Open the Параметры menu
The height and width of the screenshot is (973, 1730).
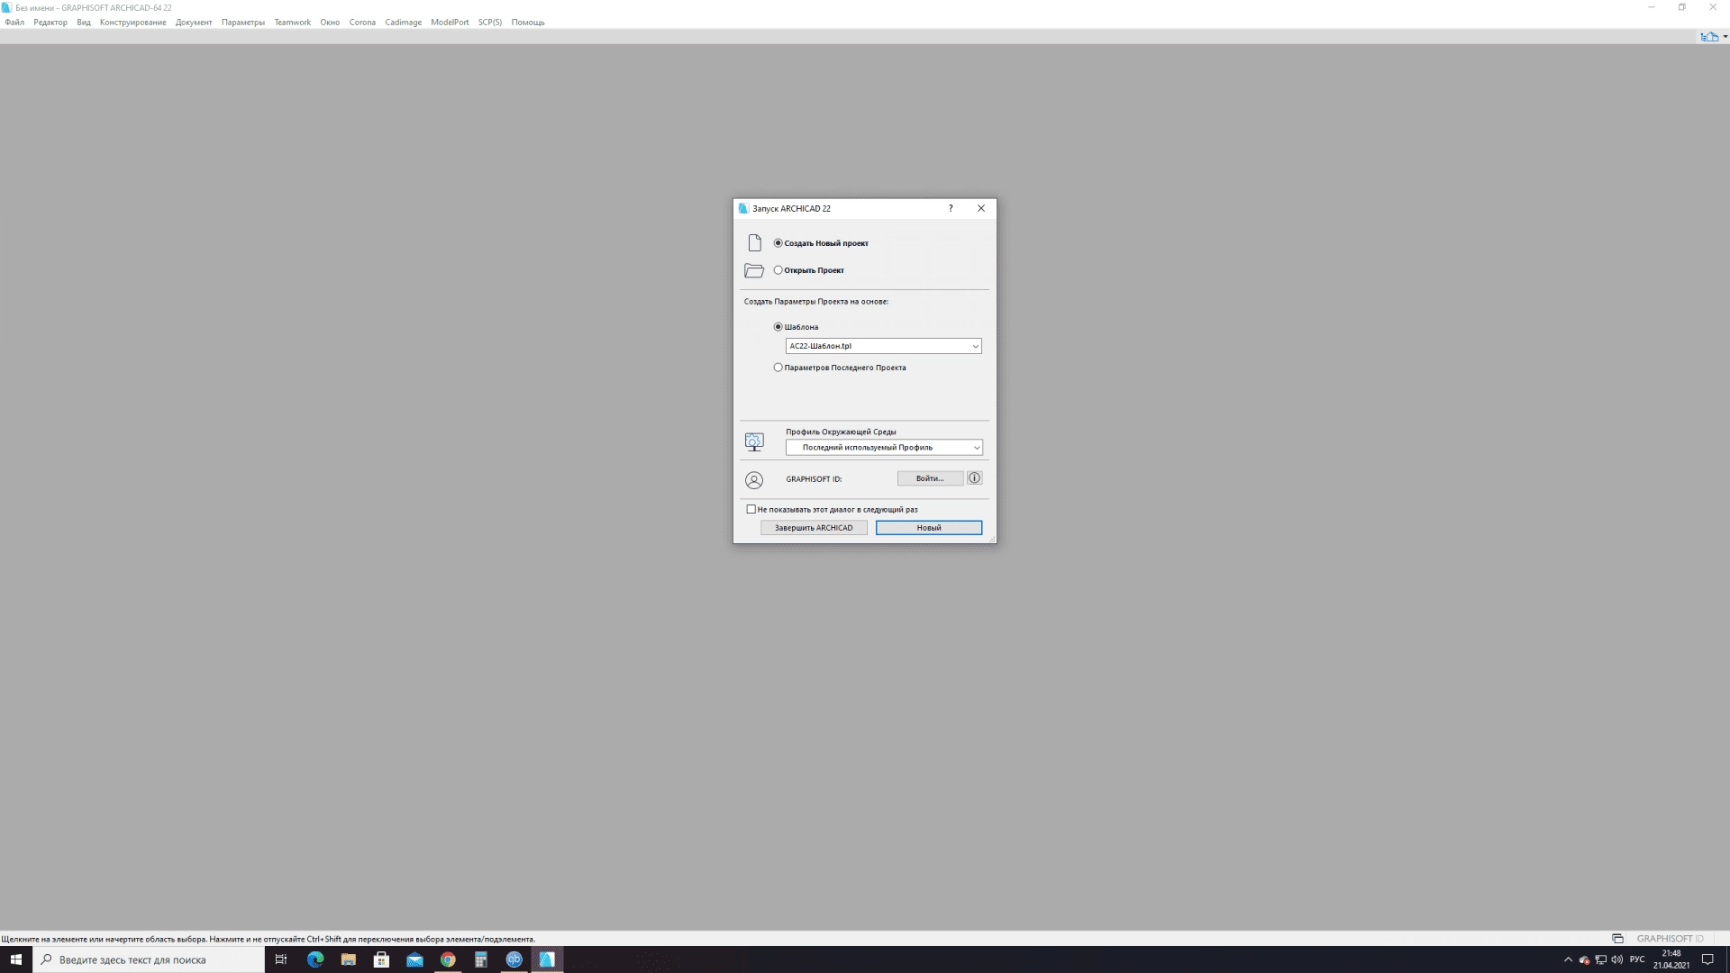(243, 23)
